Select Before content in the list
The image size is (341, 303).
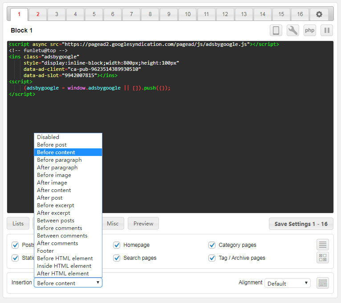pyautogui.click(x=68, y=152)
